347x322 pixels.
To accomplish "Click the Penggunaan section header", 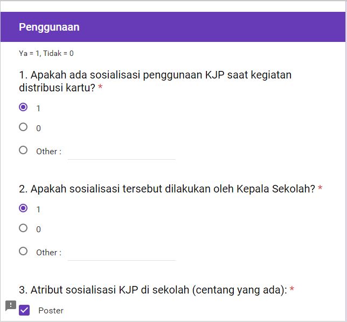I will (49, 27).
